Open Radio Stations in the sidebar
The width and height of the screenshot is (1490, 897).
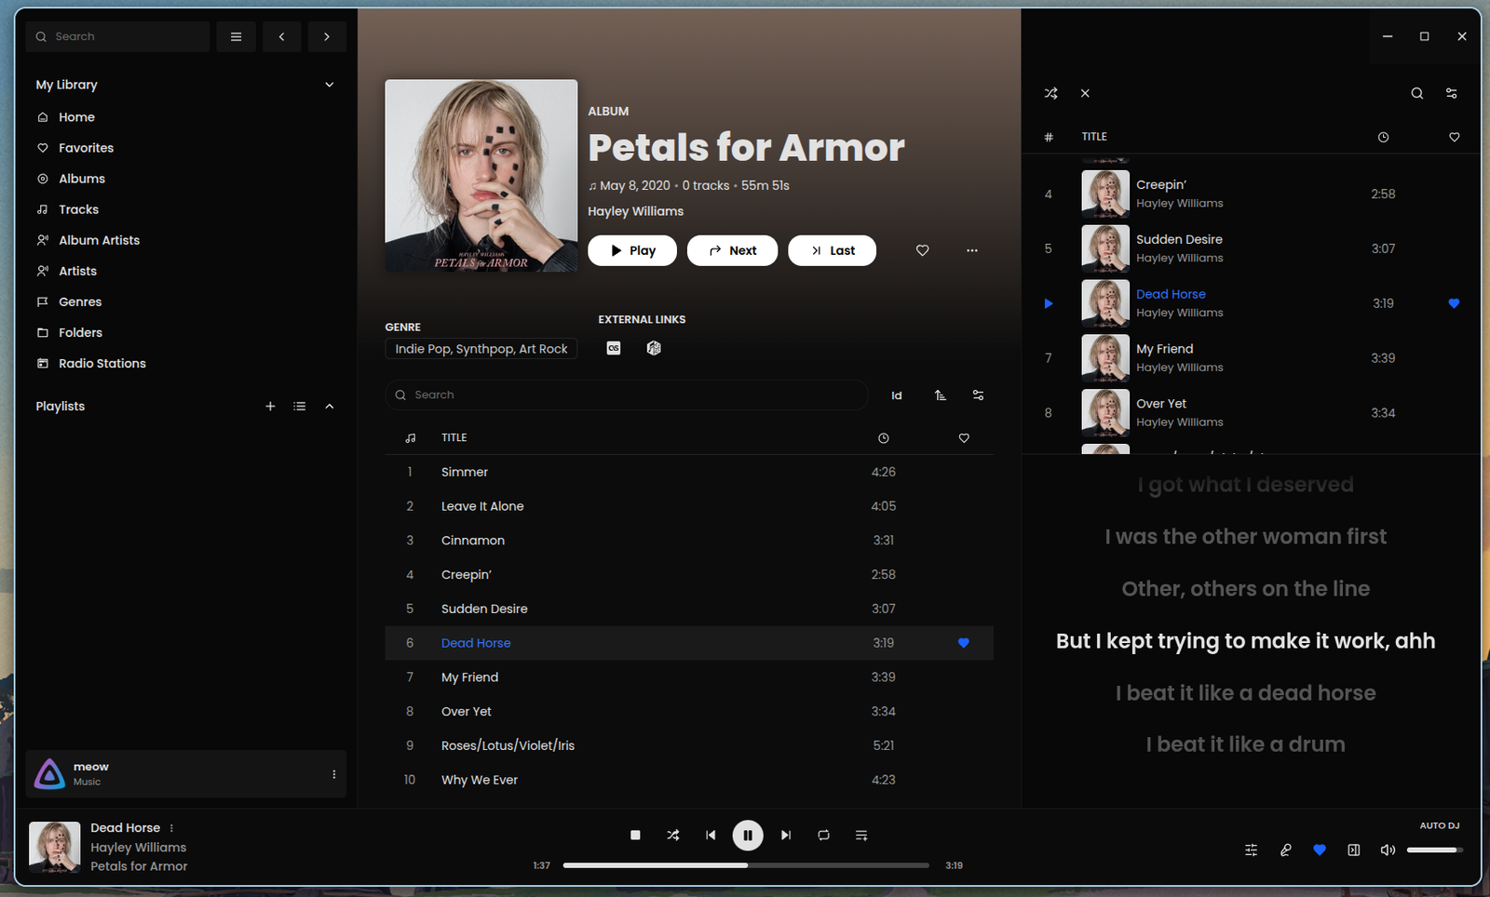102,364
